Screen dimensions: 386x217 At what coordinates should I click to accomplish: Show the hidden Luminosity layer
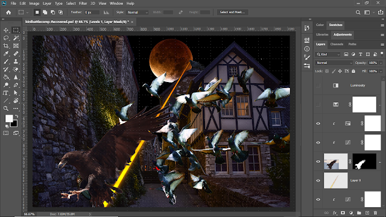coord(318,86)
